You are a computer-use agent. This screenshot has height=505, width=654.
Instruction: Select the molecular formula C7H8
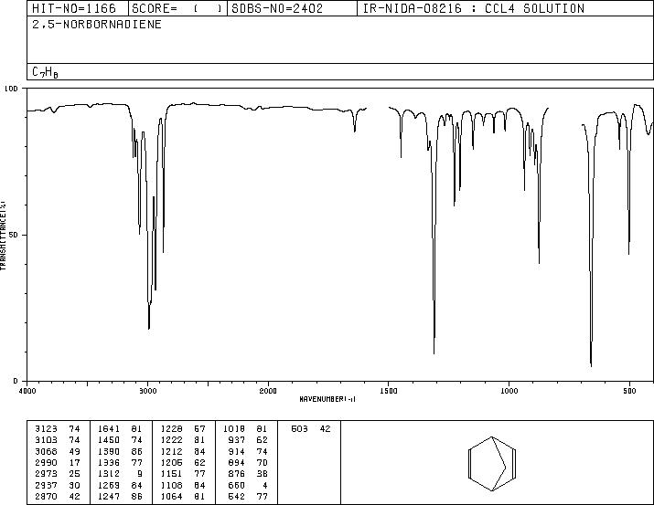click(x=45, y=72)
